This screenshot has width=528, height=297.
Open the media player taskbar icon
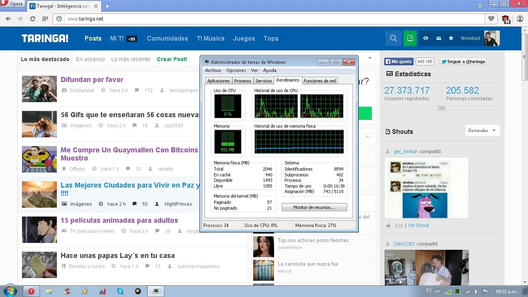pyautogui.click(x=85, y=291)
